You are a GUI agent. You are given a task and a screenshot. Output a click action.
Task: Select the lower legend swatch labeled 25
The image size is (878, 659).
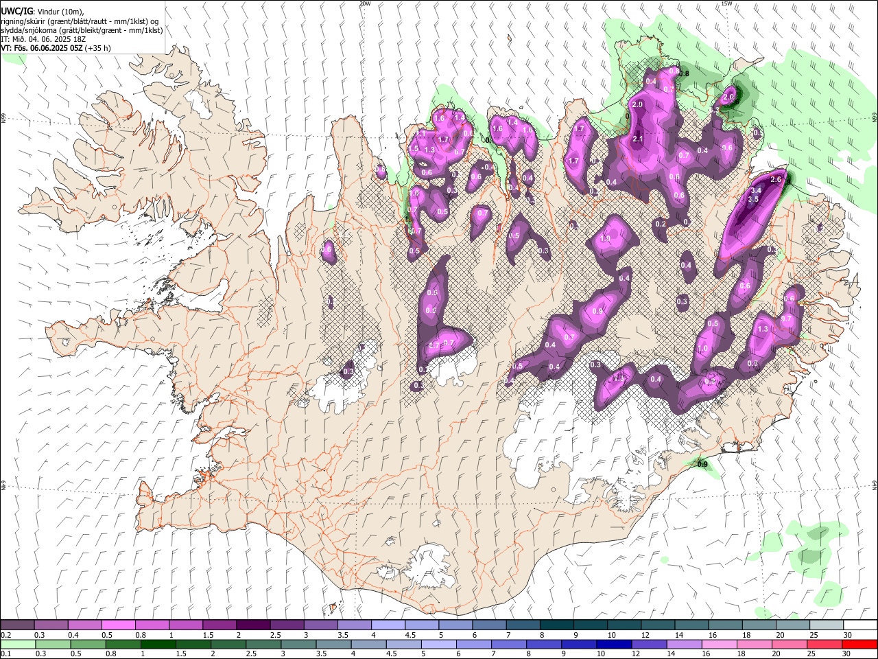(824, 645)
